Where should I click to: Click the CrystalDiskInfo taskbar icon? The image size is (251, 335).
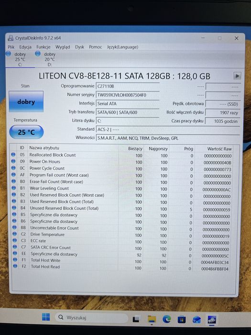point(212,320)
